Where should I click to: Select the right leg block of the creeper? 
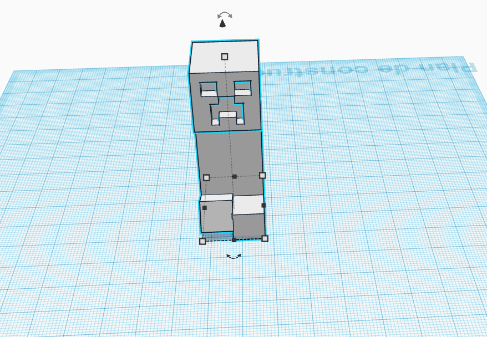(x=249, y=216)
